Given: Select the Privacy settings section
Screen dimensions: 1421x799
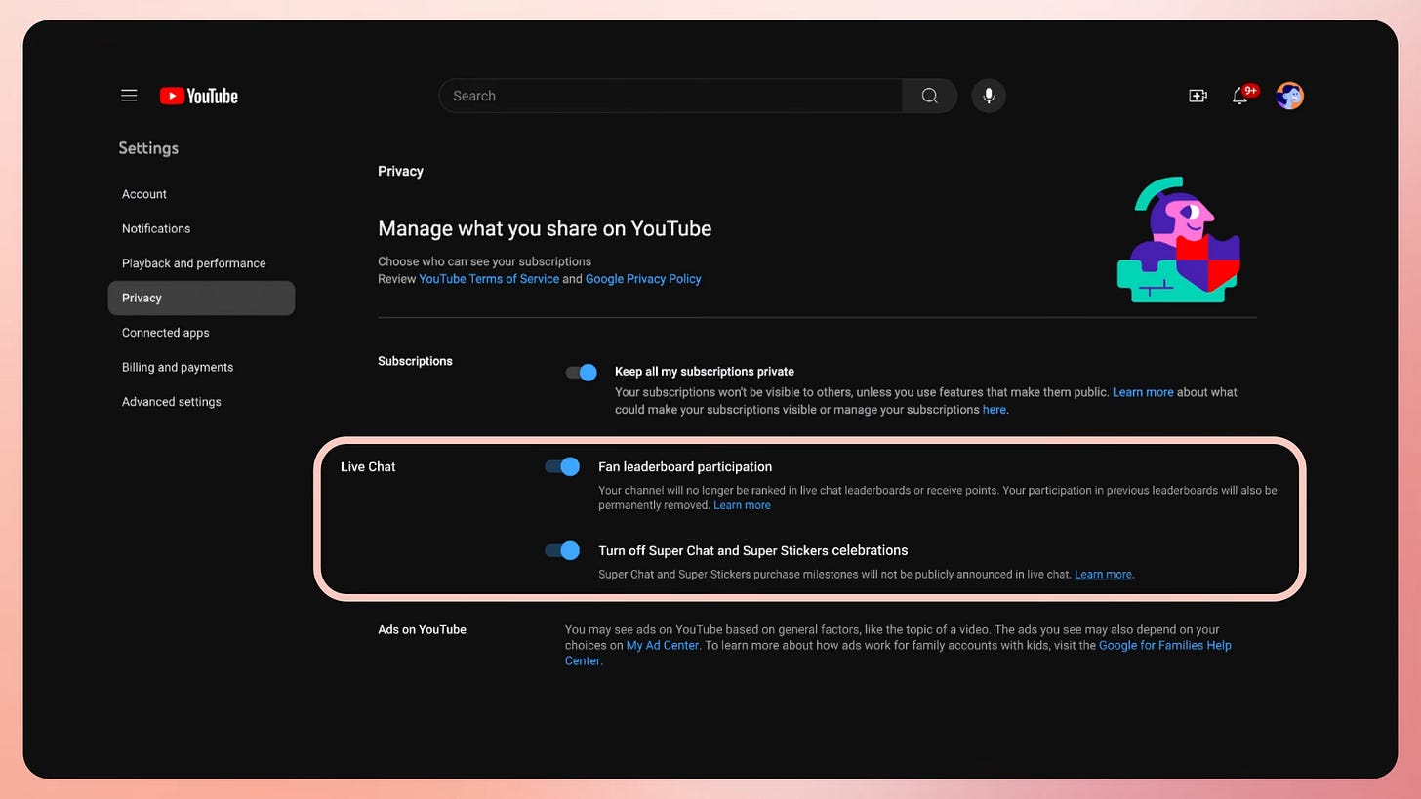Looking at the screenshot, I should [201, 298].
